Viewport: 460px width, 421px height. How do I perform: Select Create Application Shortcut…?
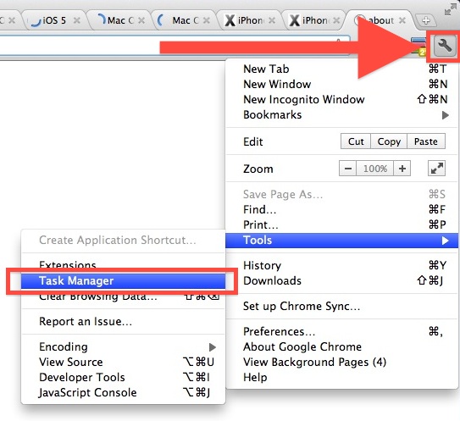[x=123, y=240]
